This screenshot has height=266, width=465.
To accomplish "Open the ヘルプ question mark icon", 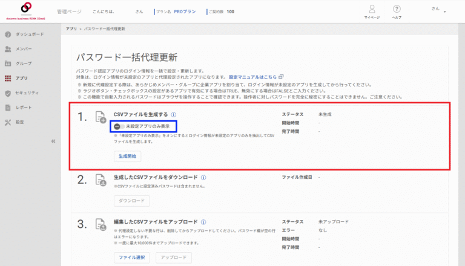I will point(397,9).
